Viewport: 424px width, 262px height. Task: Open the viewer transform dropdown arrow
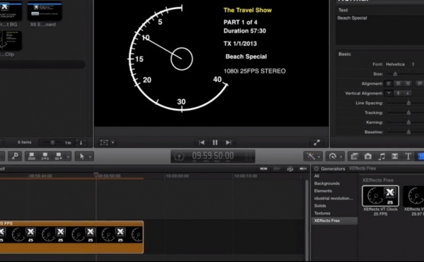[113, 142]
